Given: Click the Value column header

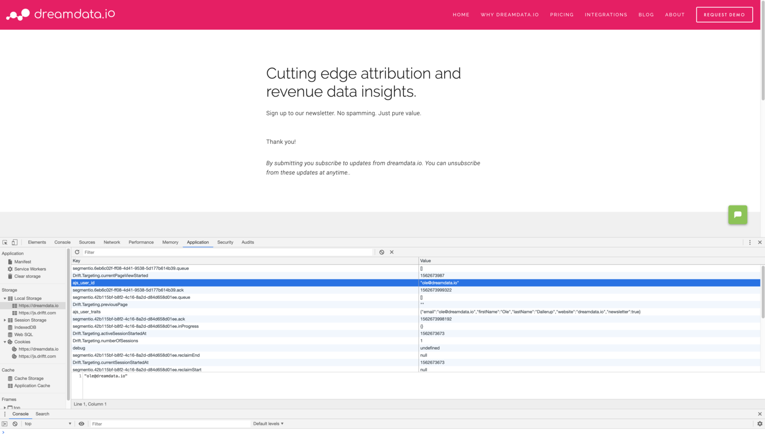Looking at the screenshot, I should point(590,261).
